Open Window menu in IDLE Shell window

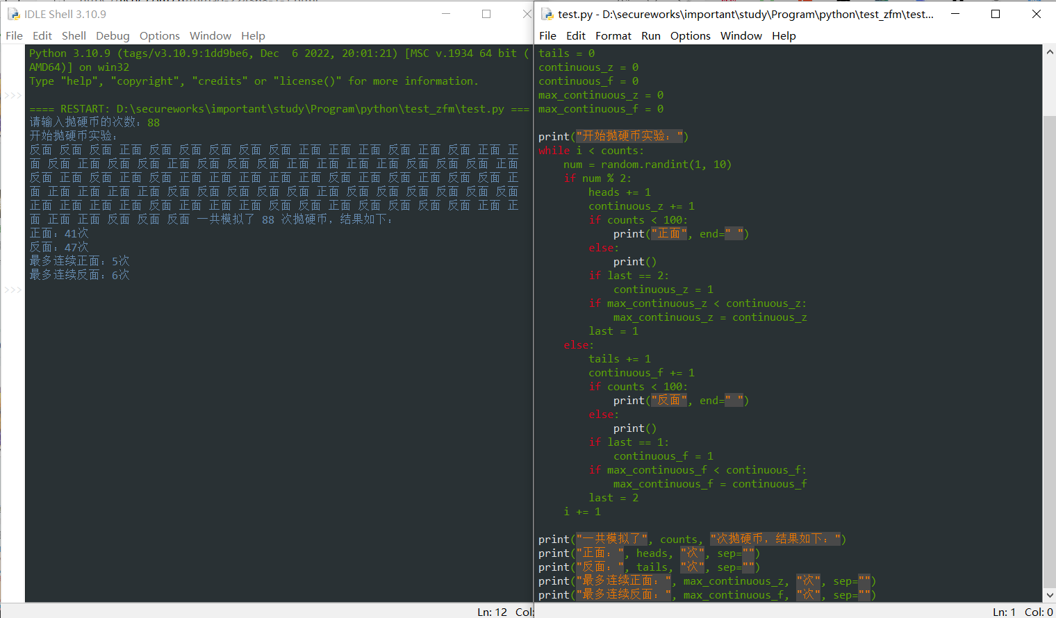(211, 35)
